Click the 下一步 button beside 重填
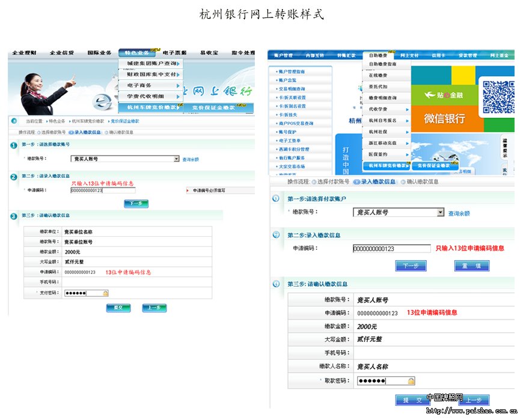Screen dimensions: 523x420 point(411,266)
